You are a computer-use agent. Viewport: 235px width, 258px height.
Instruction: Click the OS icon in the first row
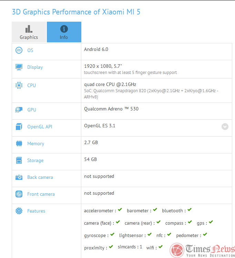click(x=19, y=50)
